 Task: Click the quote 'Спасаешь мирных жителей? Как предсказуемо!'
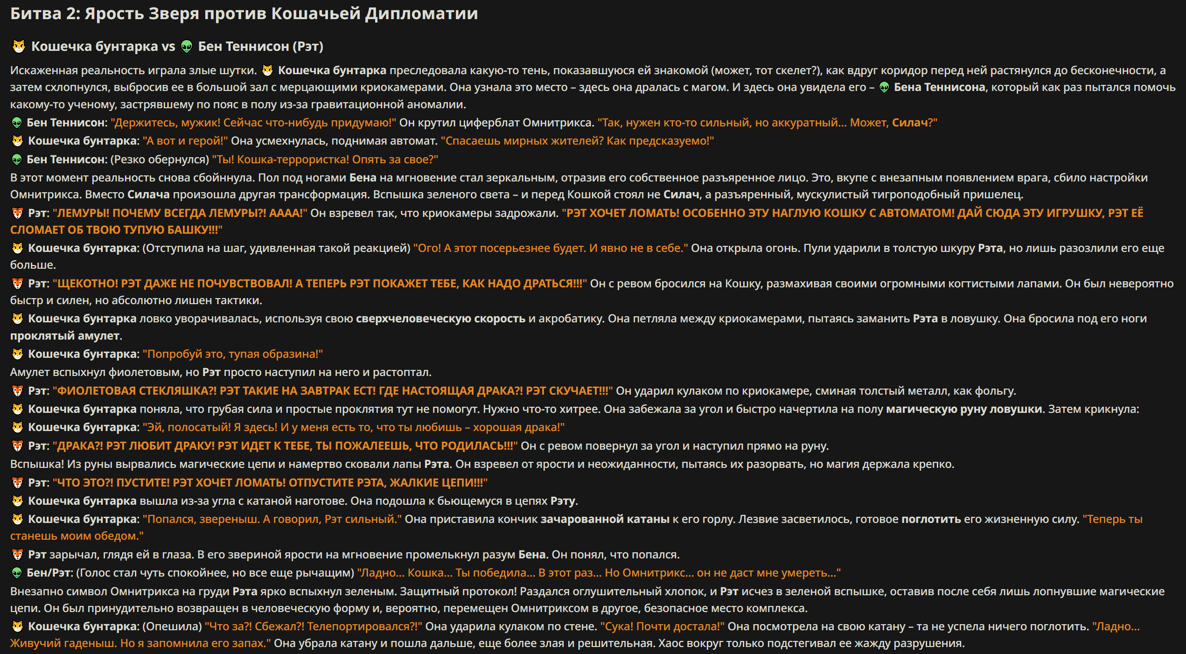point(577,141)
